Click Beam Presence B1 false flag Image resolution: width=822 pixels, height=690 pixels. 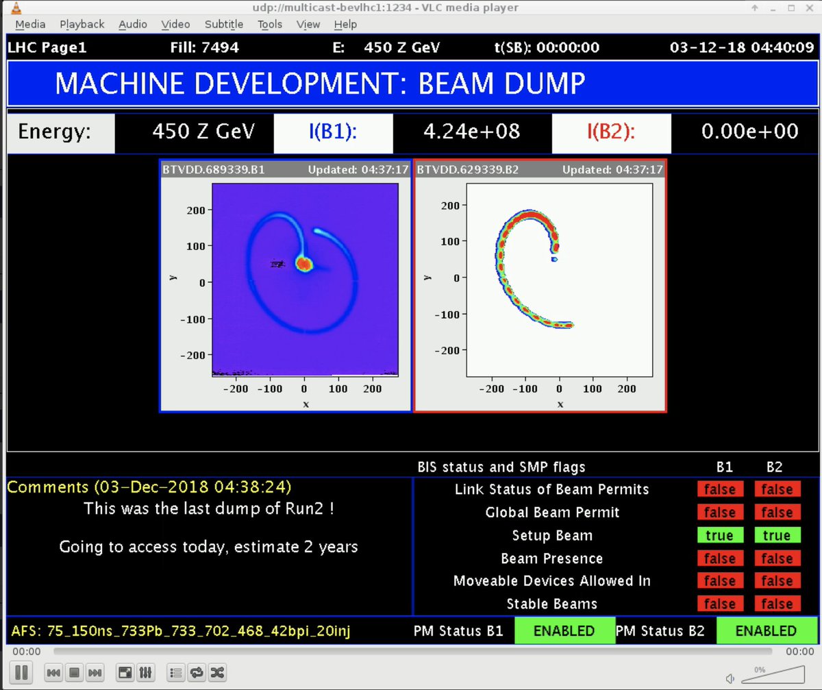[x=719, y=558]
